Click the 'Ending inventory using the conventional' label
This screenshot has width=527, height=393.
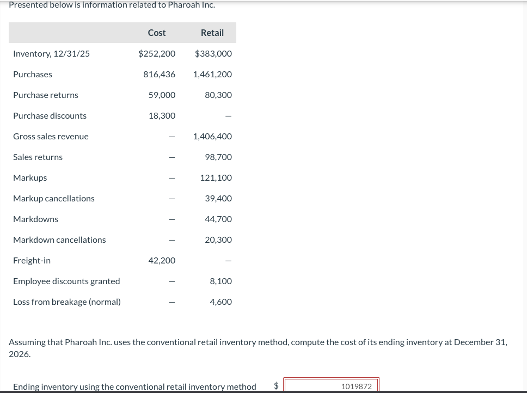134,386
